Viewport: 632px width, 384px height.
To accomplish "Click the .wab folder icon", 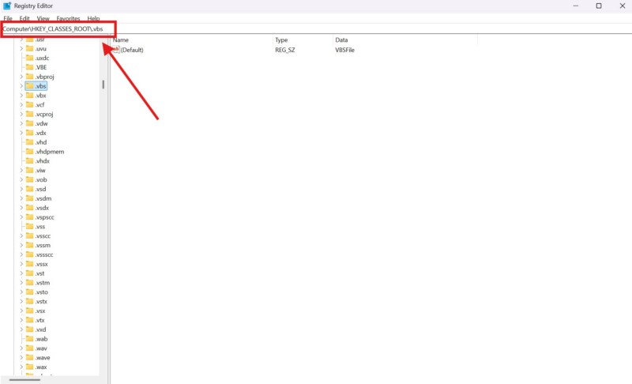I will [29, 338].
